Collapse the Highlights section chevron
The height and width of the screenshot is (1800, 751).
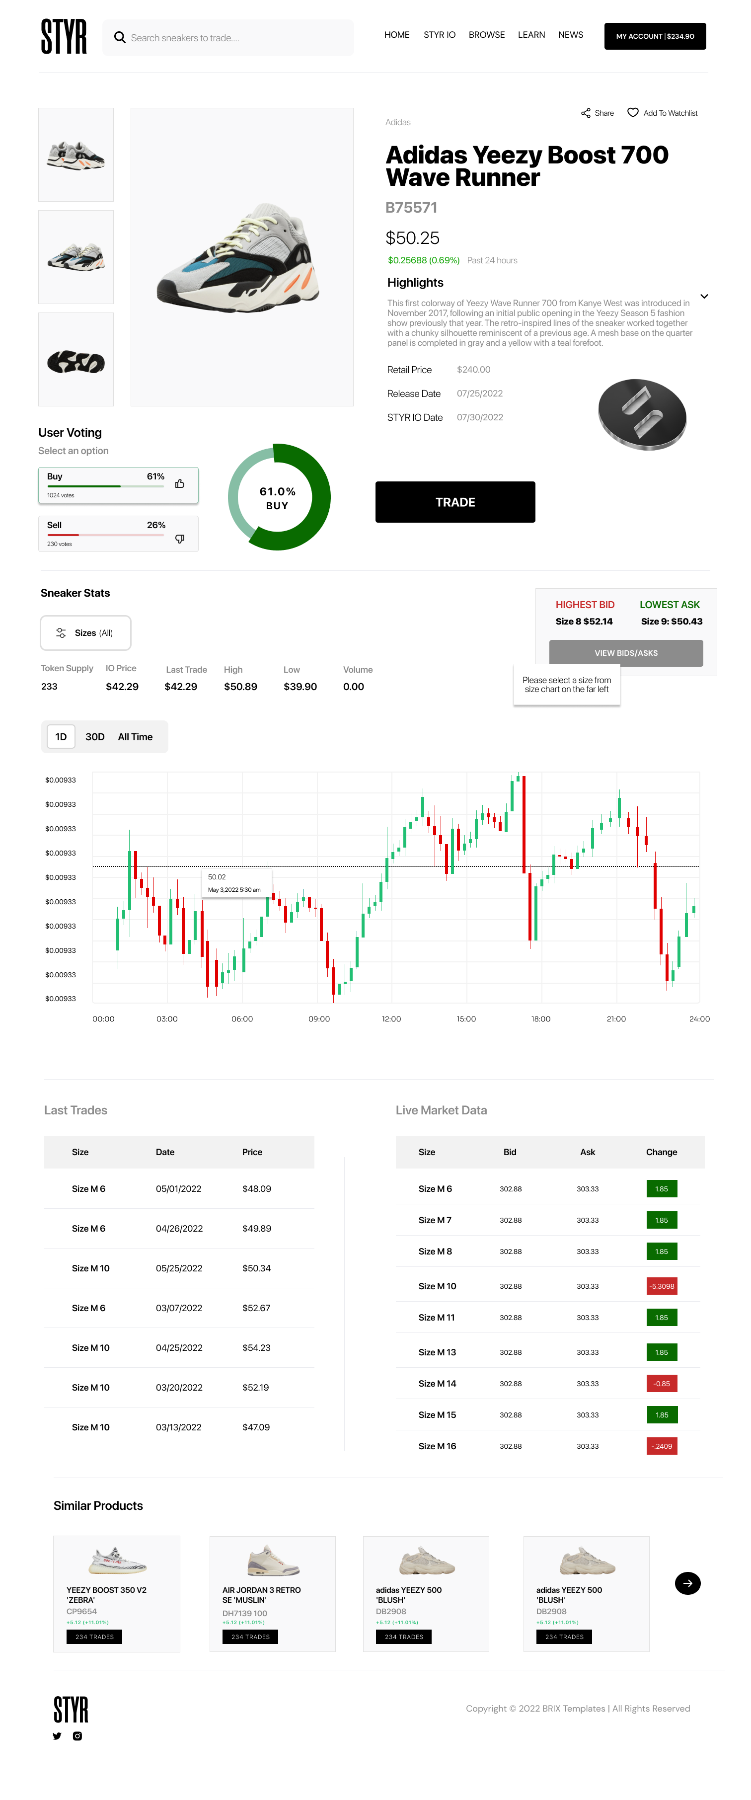click(x=704, y=296)
